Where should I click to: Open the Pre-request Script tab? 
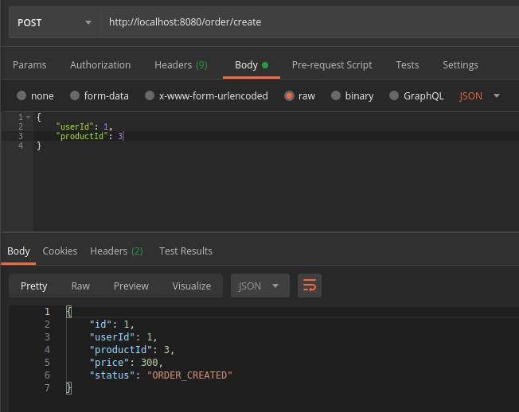click(332, 65)
